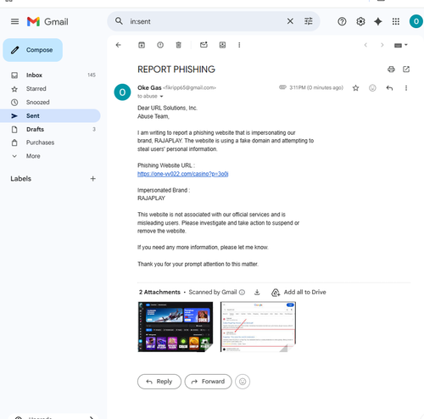
Task: Click the REPORT PHISHING subject
Action: [x=176, y=70]
